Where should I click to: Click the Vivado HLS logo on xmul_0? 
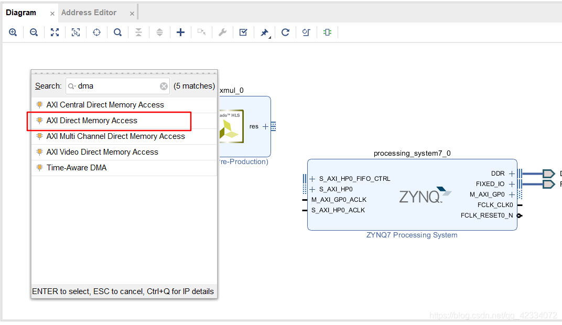(x=232, y=126)
